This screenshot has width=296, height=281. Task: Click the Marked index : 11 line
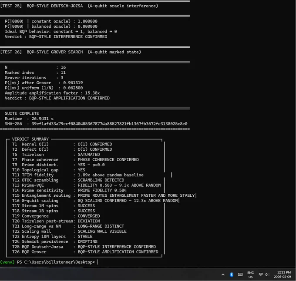[35, 73]
